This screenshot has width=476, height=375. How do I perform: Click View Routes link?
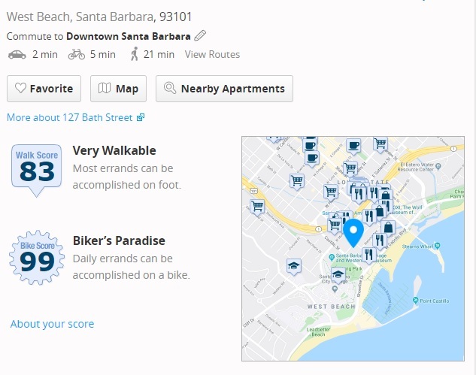pyautogui.click(x=212, y=54)
